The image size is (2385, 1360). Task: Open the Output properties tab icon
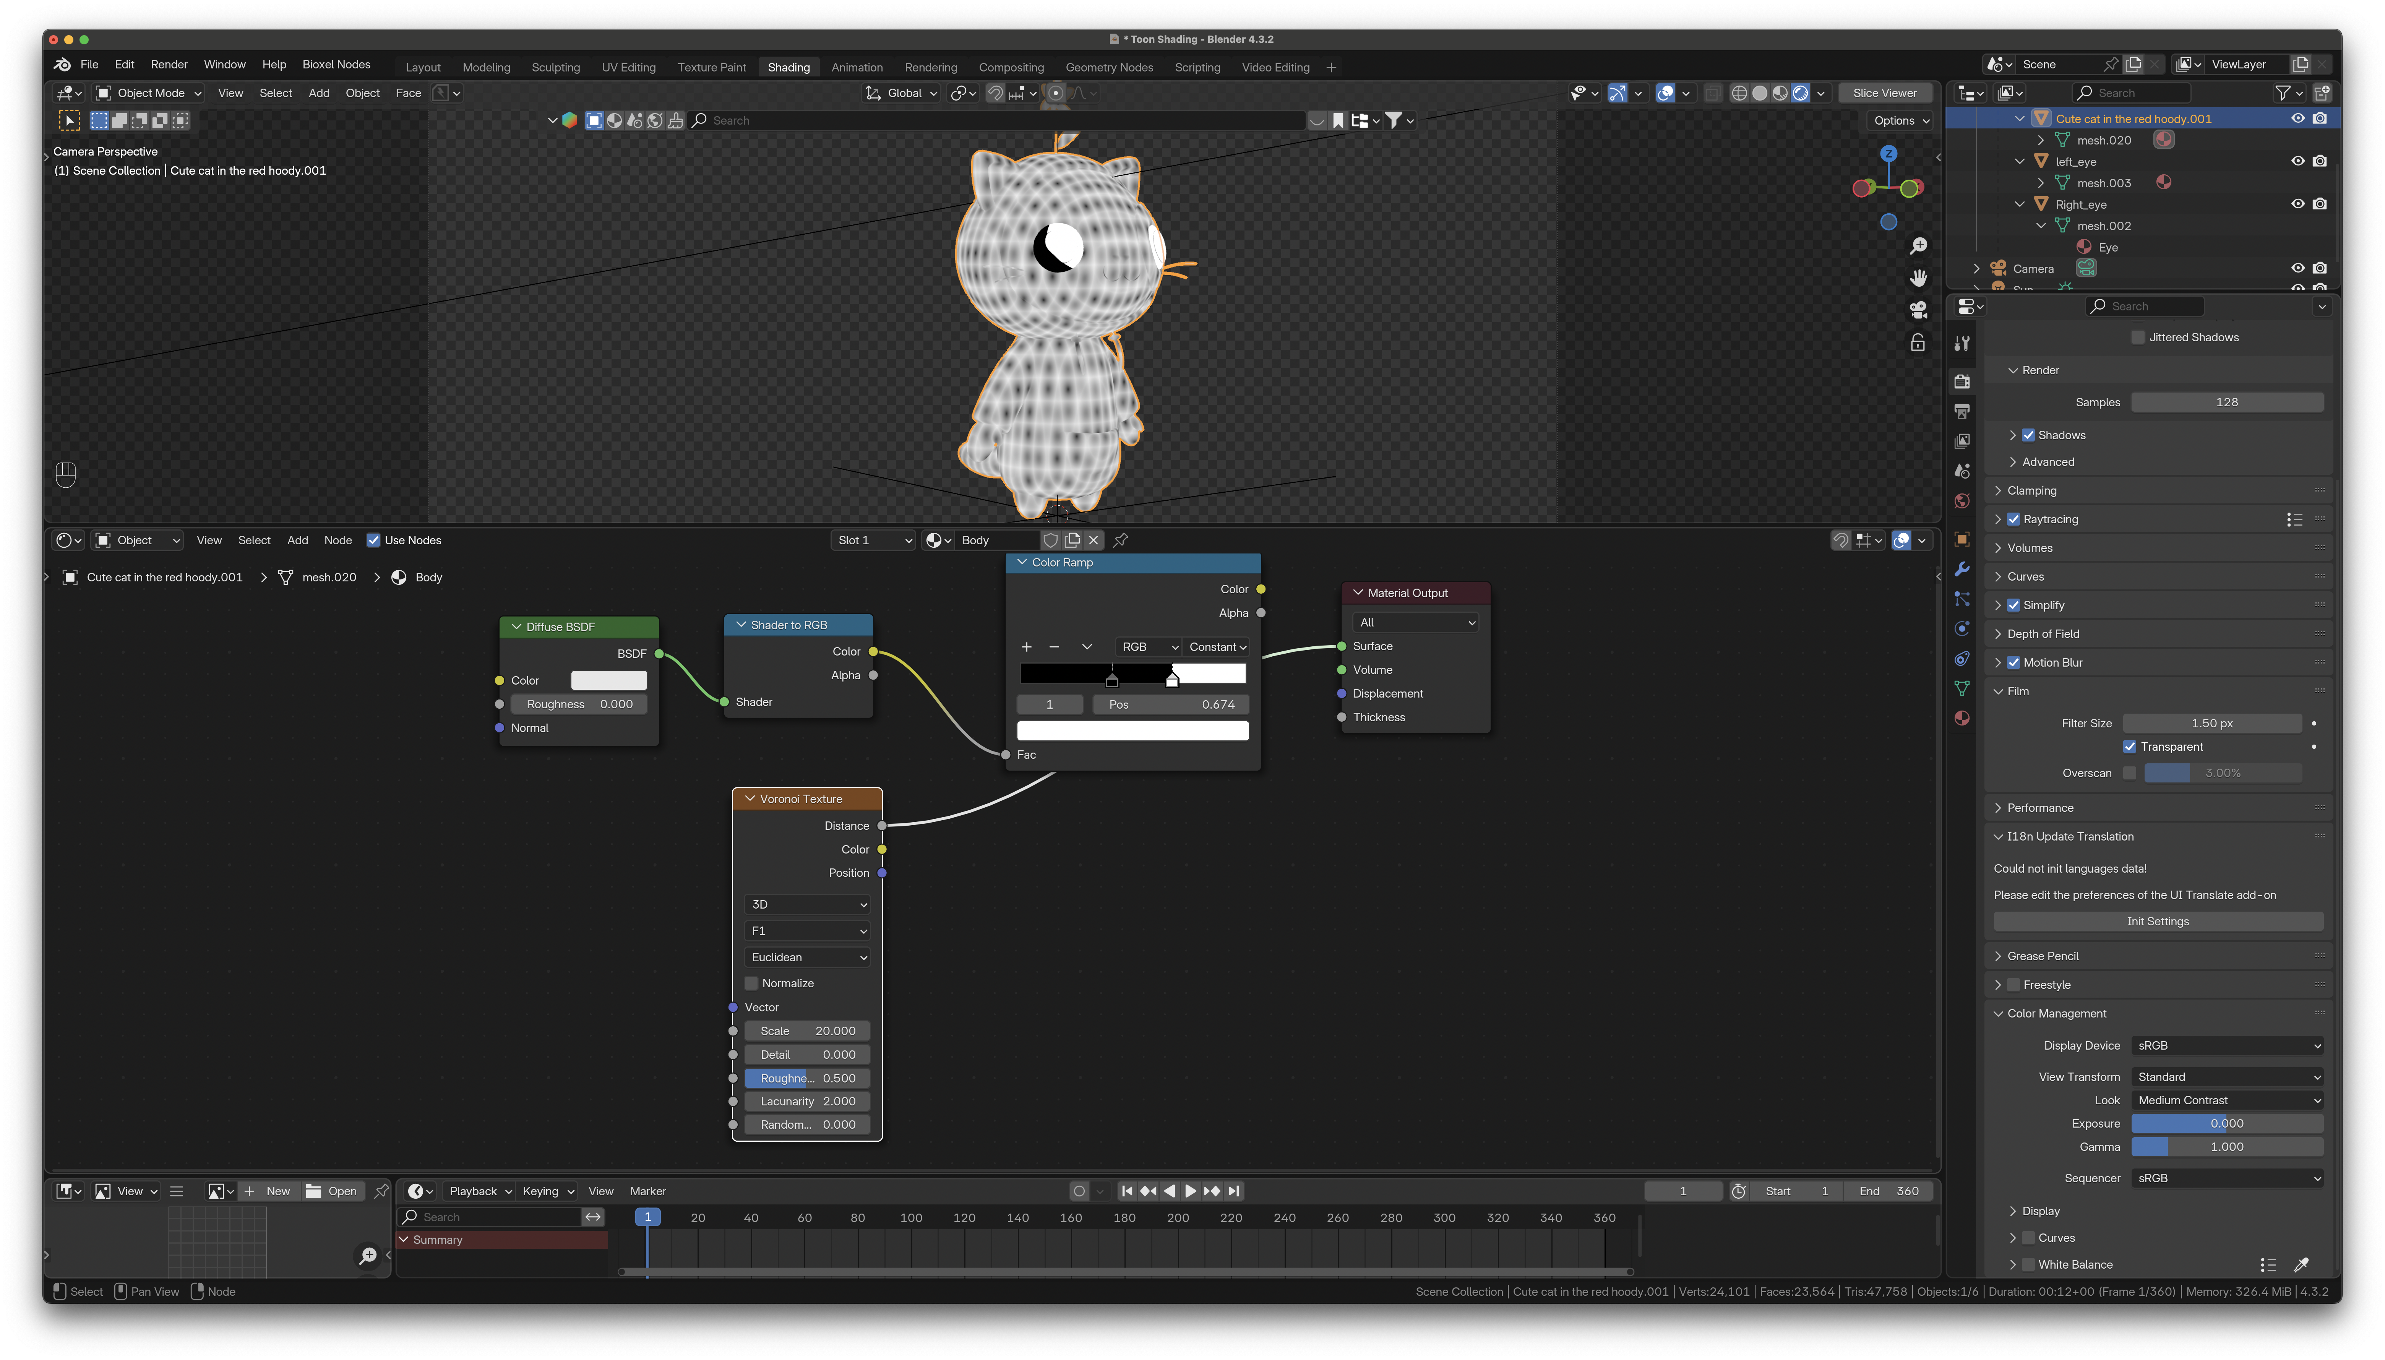point(1962,411)
